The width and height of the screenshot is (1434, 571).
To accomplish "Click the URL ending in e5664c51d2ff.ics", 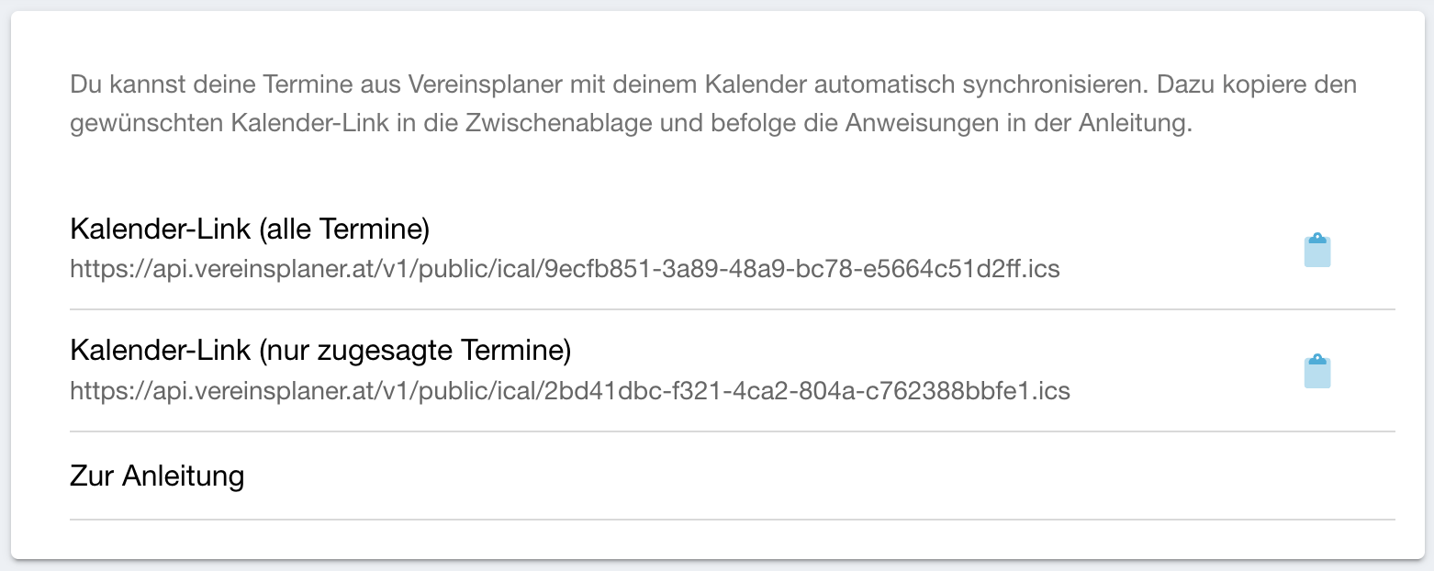I will (x=565, y=270).
